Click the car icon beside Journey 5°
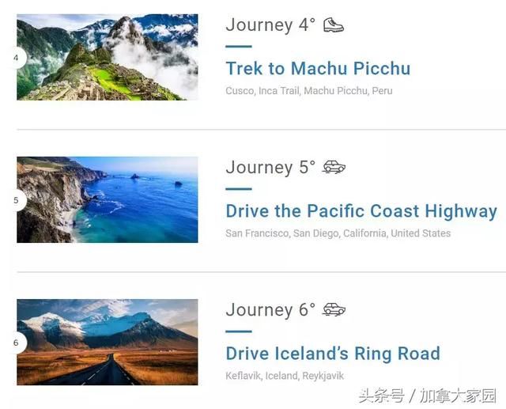Viewport: 506px width, 409px height. (x=334, y=167)
